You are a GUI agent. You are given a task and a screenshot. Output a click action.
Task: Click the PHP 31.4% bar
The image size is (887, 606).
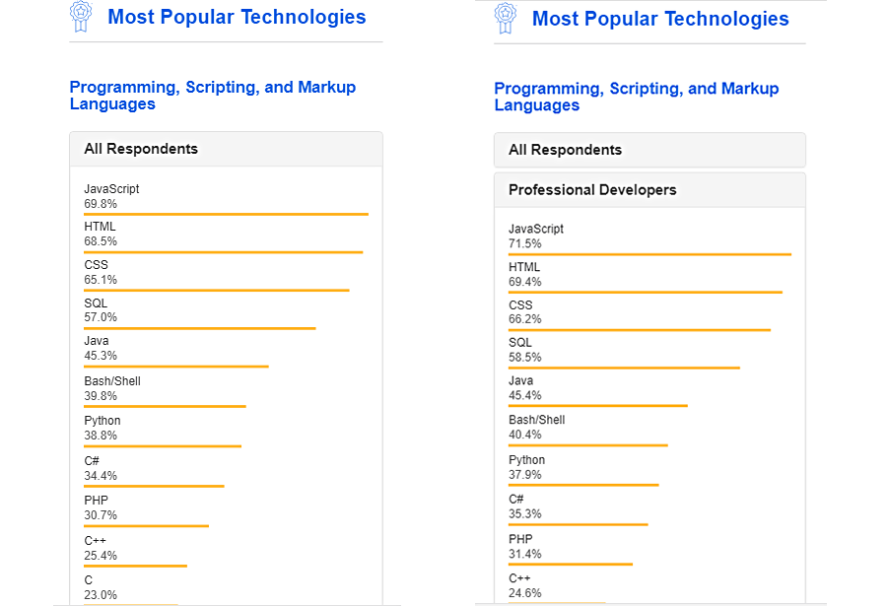tap(570, 565)
